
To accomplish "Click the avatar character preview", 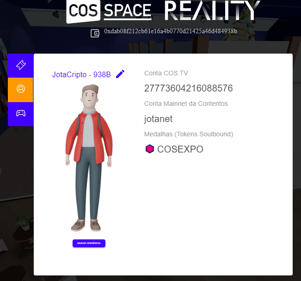I will coord(89,158).
